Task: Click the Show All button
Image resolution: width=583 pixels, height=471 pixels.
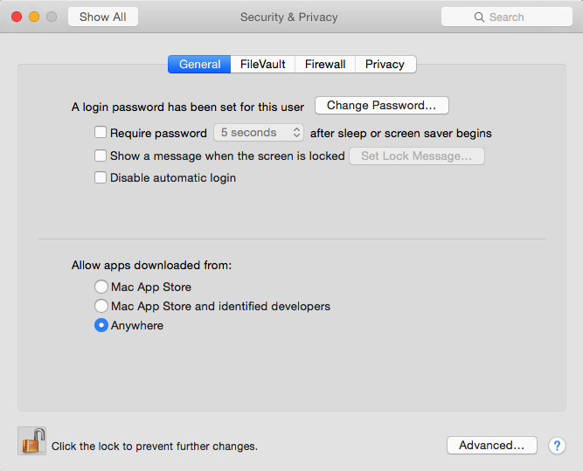Action: tap(103, 17)
